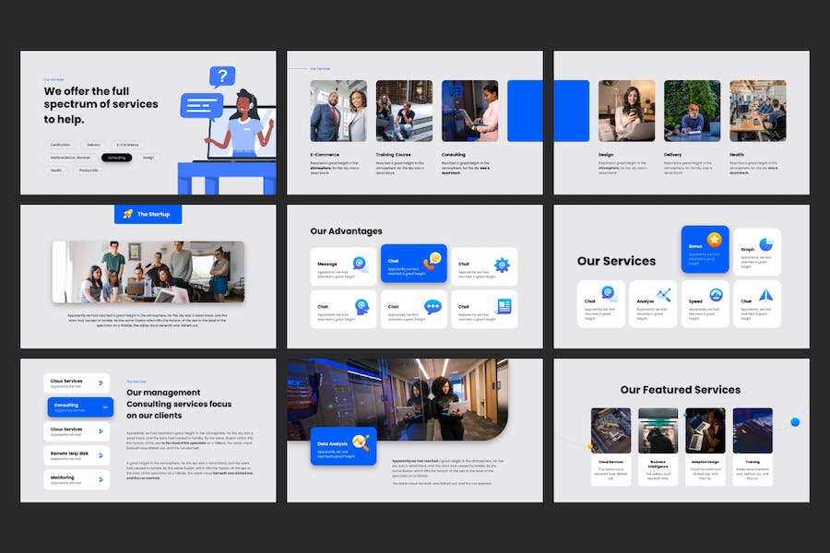The height and width of the screenshot is (553, 830).
Task: Click the blue dot on Featured Services slide
Action: (795, 422)
